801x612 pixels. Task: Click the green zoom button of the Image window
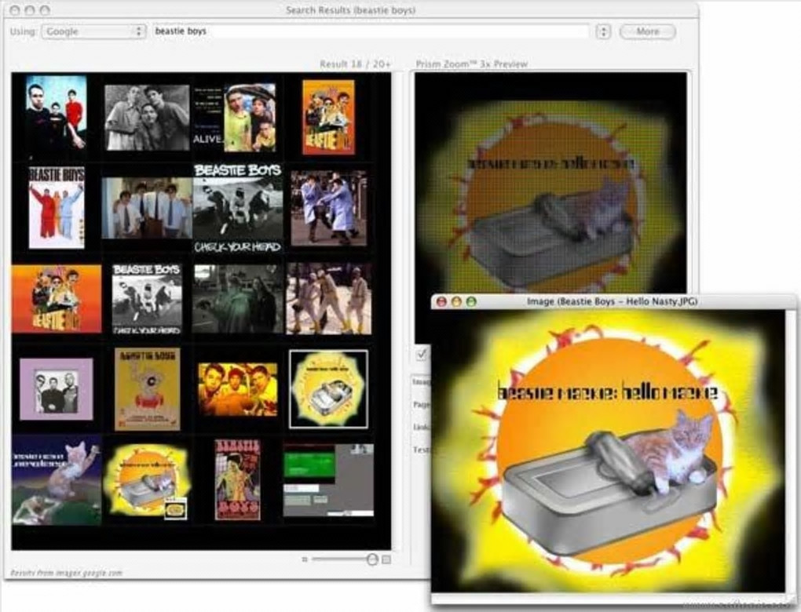(471, 301)
